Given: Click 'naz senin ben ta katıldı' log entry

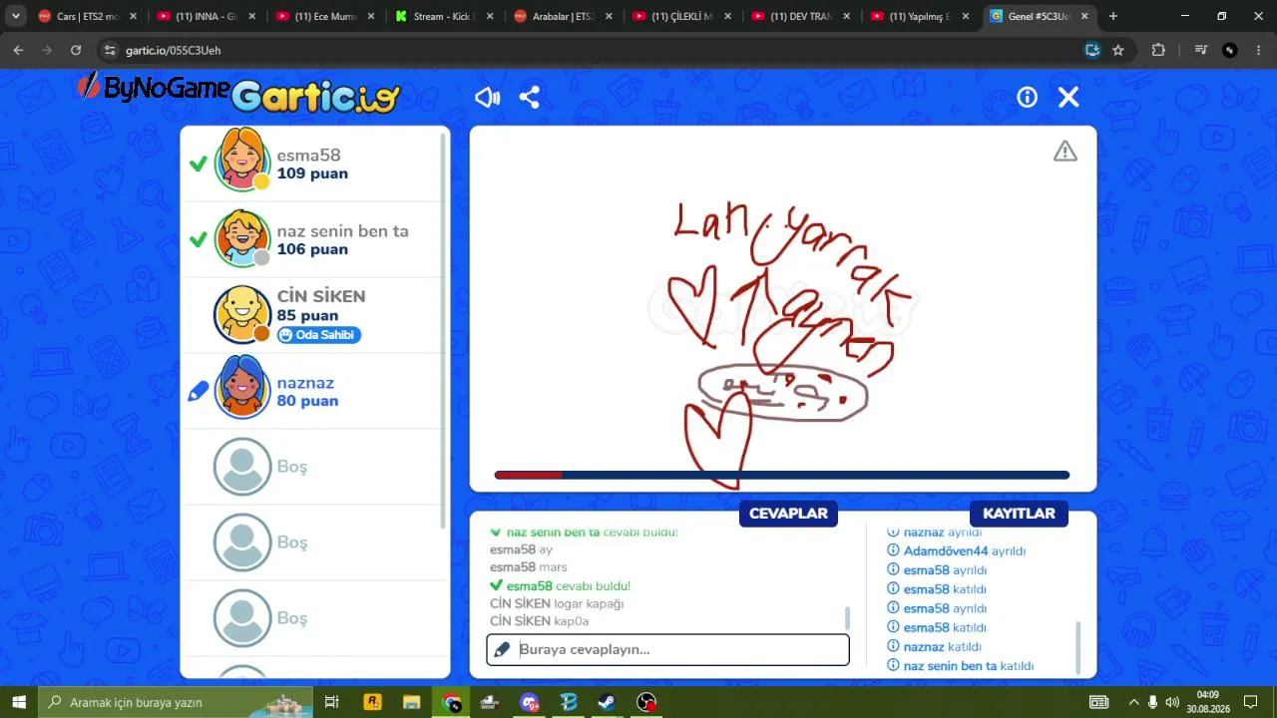Looking at the screenshot, I should [x=960, y=665].
